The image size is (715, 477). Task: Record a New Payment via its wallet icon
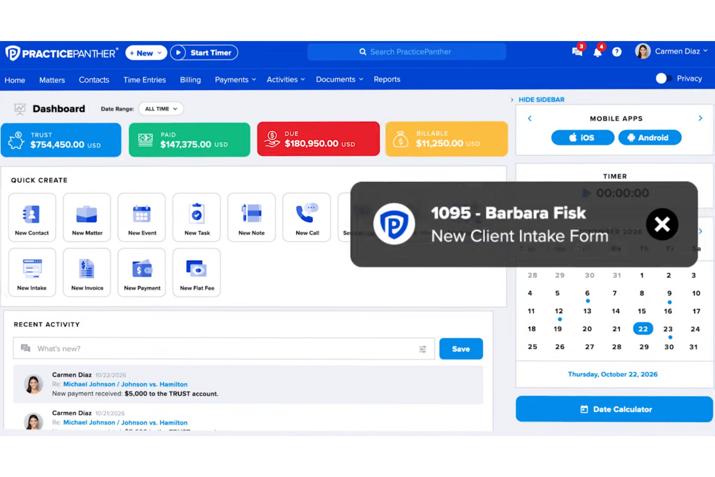(x=142, y=272)
